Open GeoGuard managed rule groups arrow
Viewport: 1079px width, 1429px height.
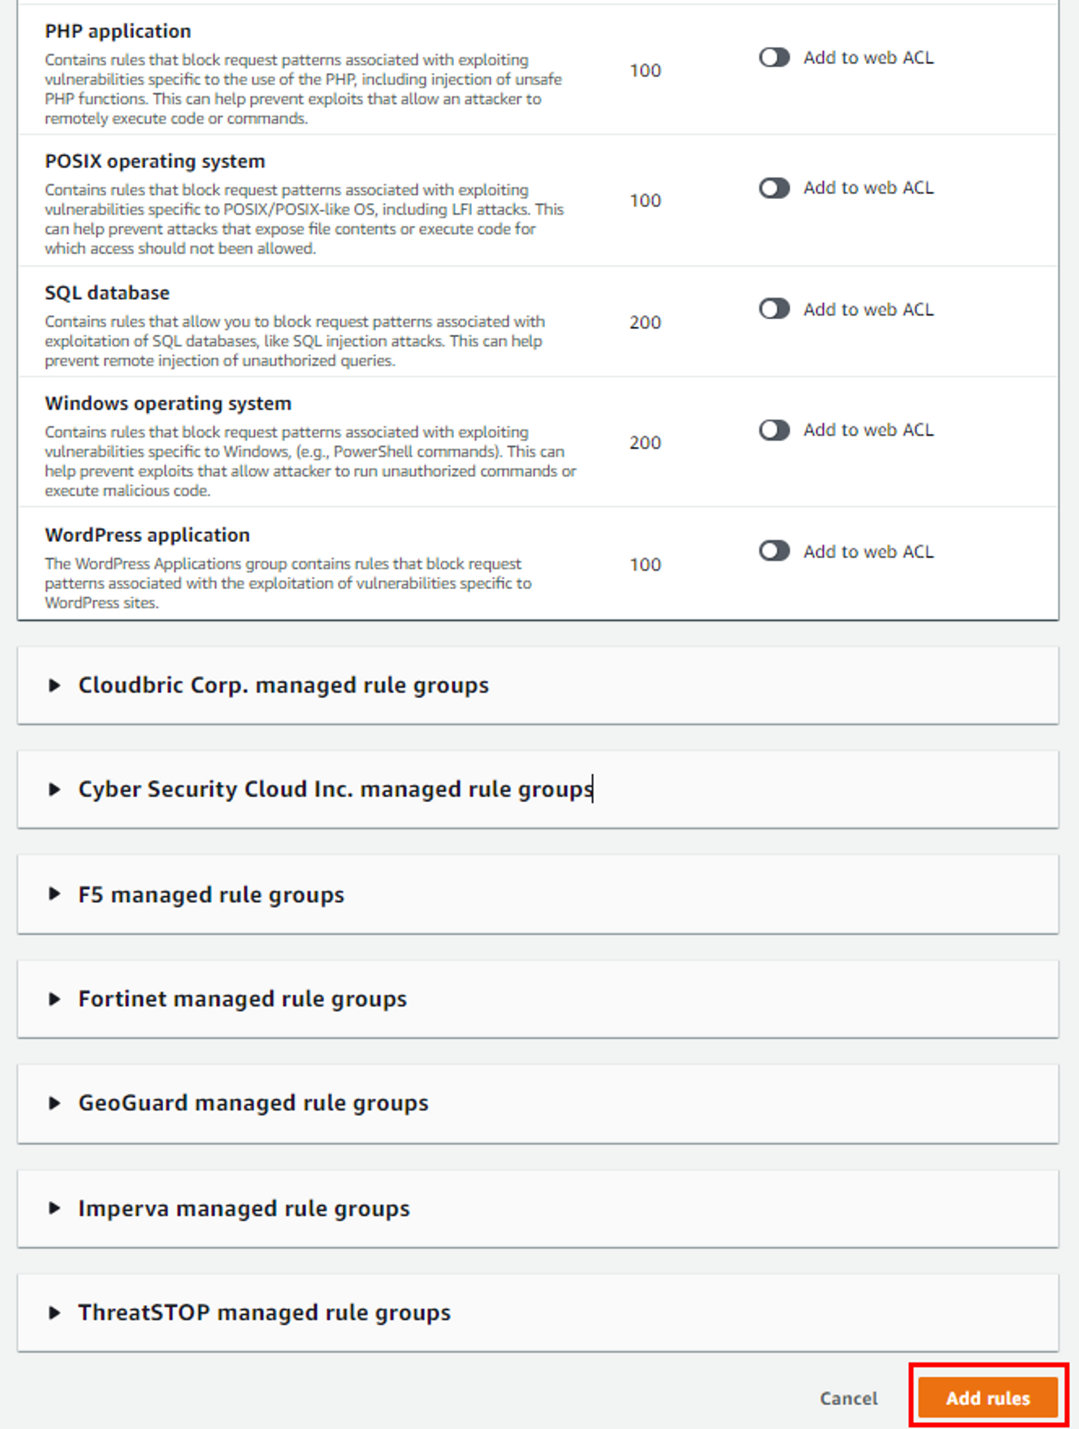[x=54, y=1103]
